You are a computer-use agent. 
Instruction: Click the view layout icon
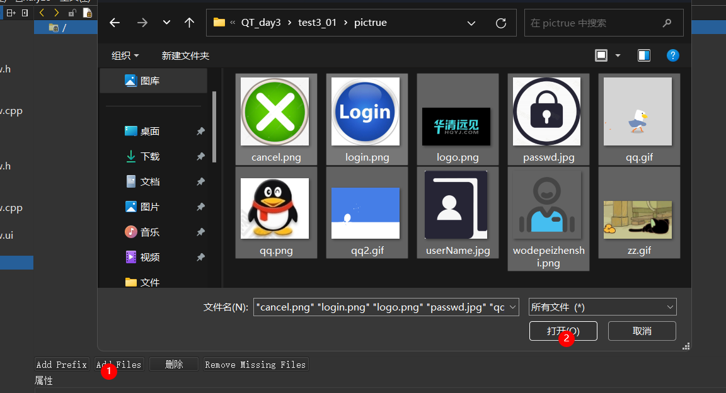(601, 55)
